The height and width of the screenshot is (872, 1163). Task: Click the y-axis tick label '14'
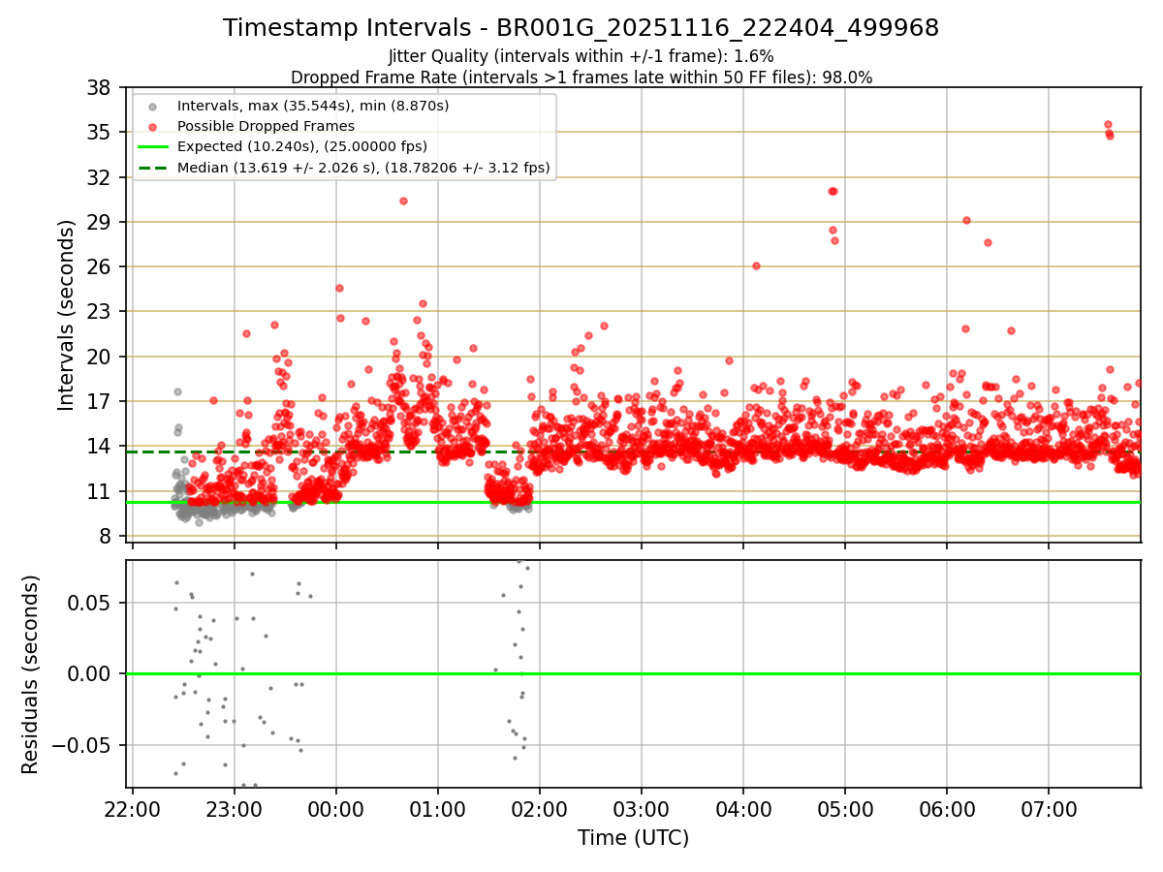coord(99,447)
